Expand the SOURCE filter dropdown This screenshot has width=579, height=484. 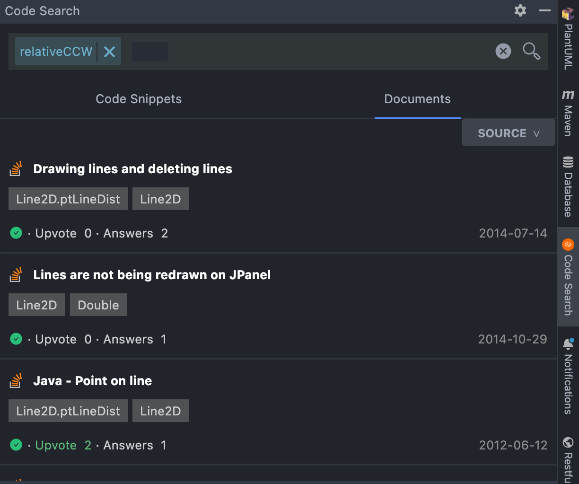click(x=509, y=133)
